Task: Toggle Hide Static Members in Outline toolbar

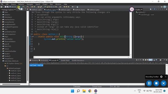Action: pyautogui.click(x=156, y=9)
